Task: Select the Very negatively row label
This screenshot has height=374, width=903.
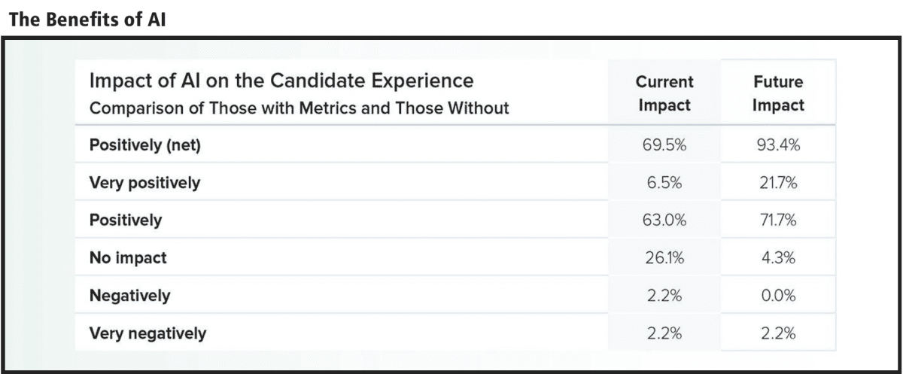Action: [x=147, y=333]
